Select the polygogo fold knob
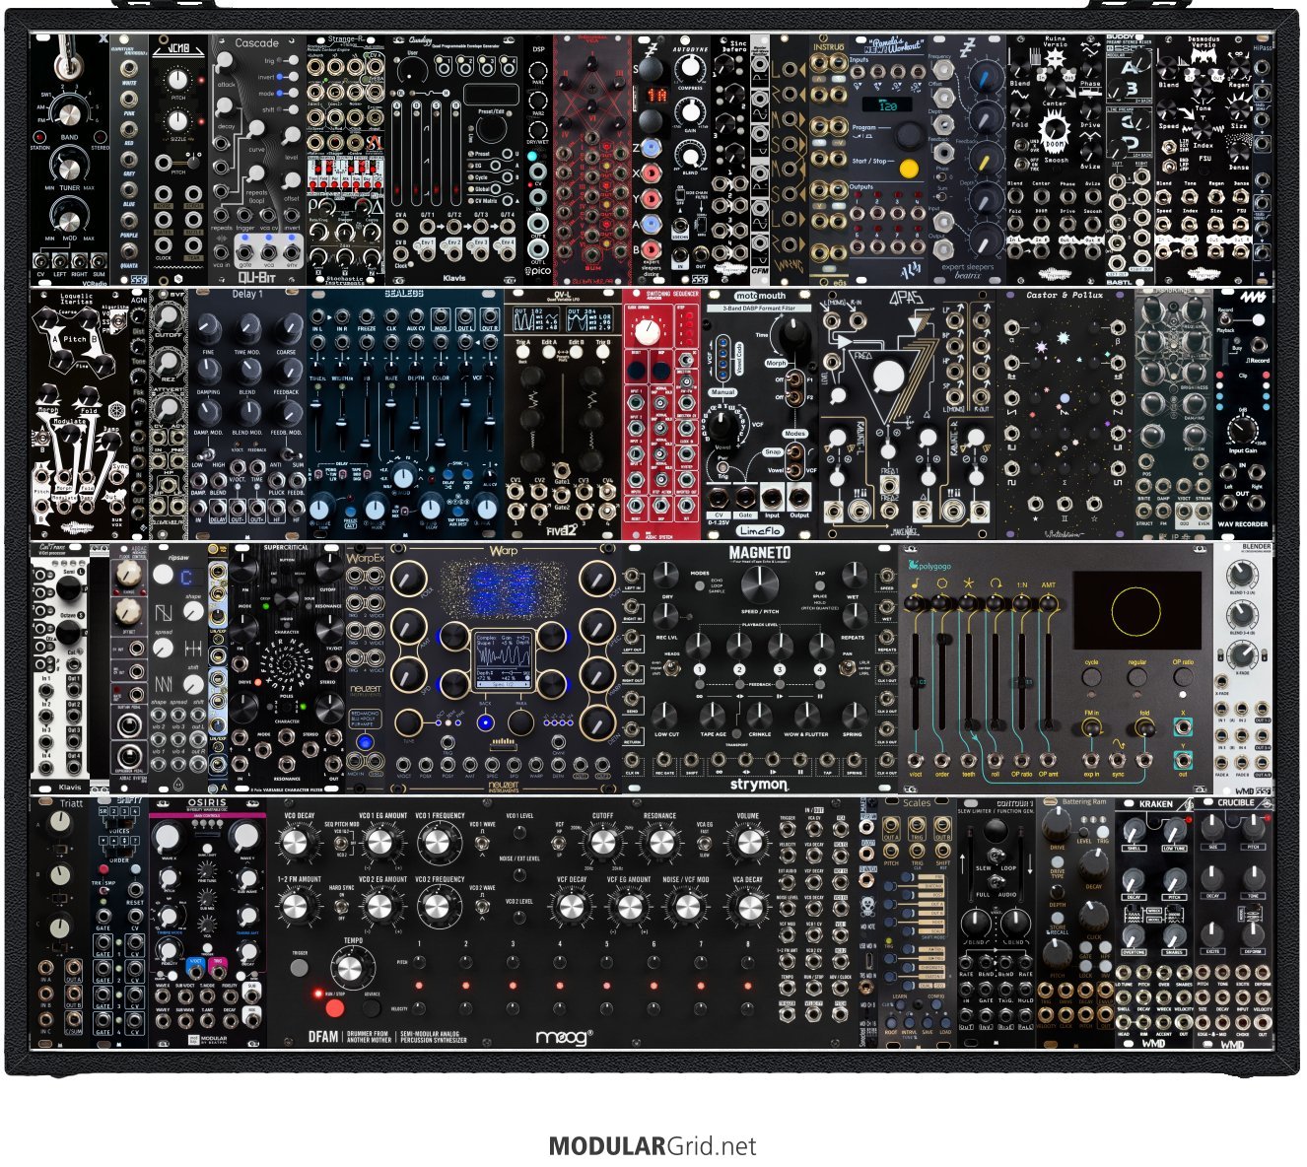The image size is (1307, 1167). pyautogui.click(x=1144, y=727)
